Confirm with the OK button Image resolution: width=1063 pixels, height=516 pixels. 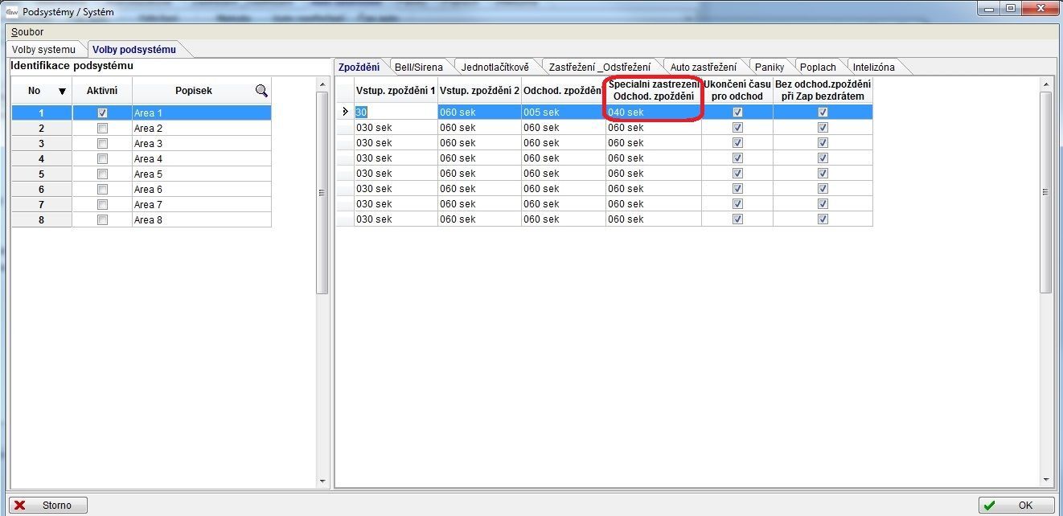point(1016,506)
